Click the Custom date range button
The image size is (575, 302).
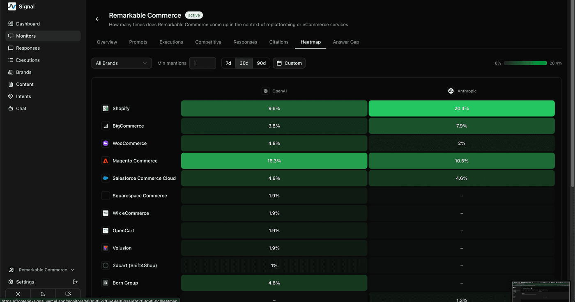click(289, 63)
